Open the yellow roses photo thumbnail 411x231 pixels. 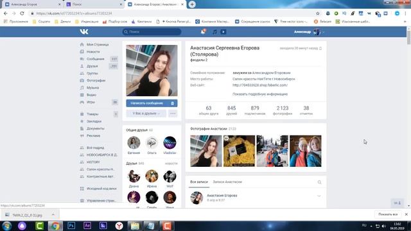click(239, 151)
